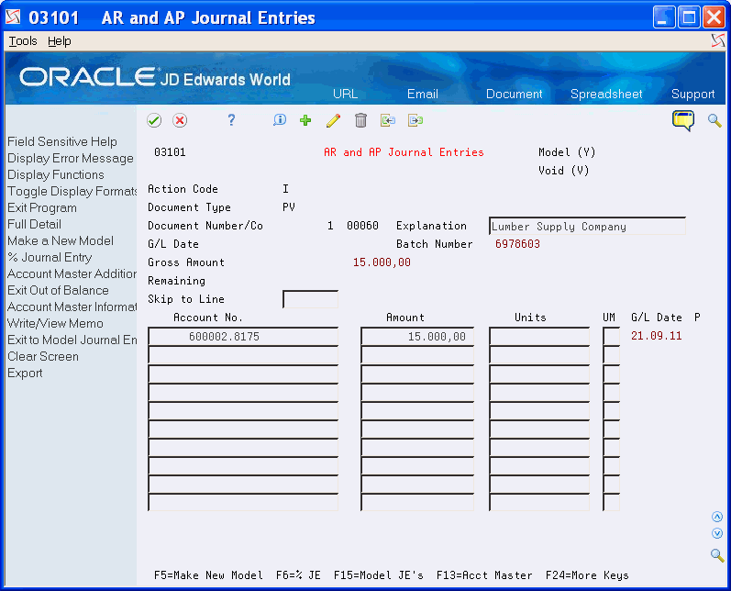Open the Tools menu

coord(23,41)
